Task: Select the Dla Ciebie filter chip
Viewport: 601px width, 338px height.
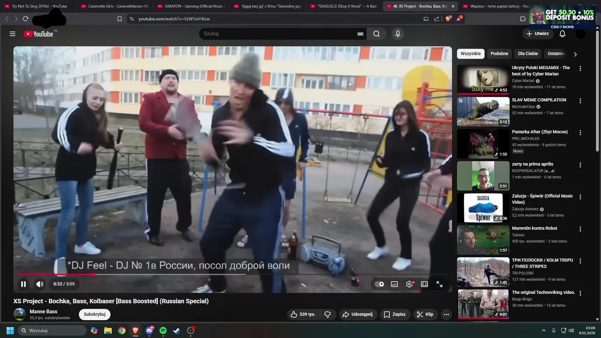Action: pos(528,54)
